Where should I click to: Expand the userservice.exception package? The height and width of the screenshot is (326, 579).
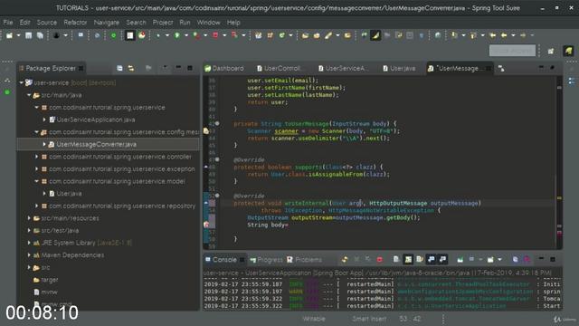(x=36, y=169)
